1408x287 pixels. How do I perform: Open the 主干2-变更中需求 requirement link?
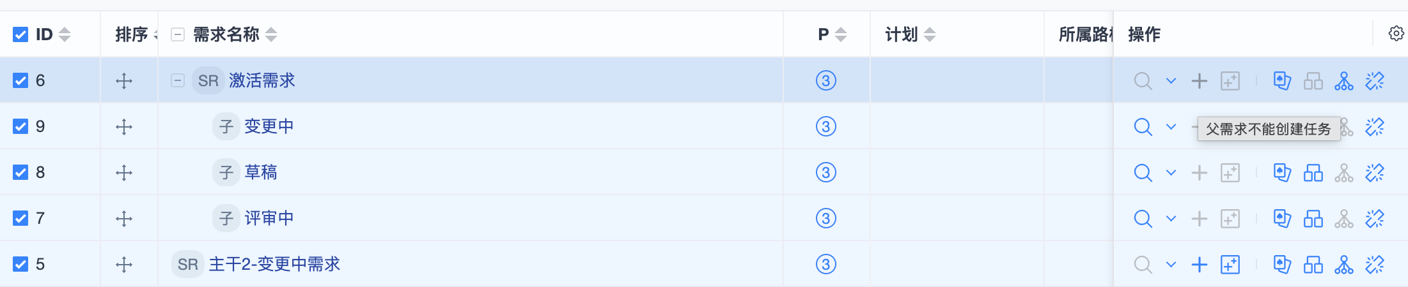pos(274,264)
